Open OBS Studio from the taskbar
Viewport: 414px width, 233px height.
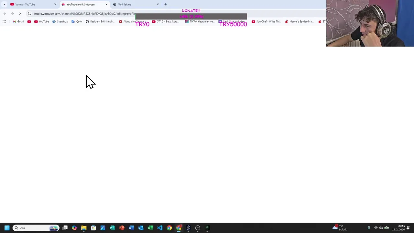198,228
